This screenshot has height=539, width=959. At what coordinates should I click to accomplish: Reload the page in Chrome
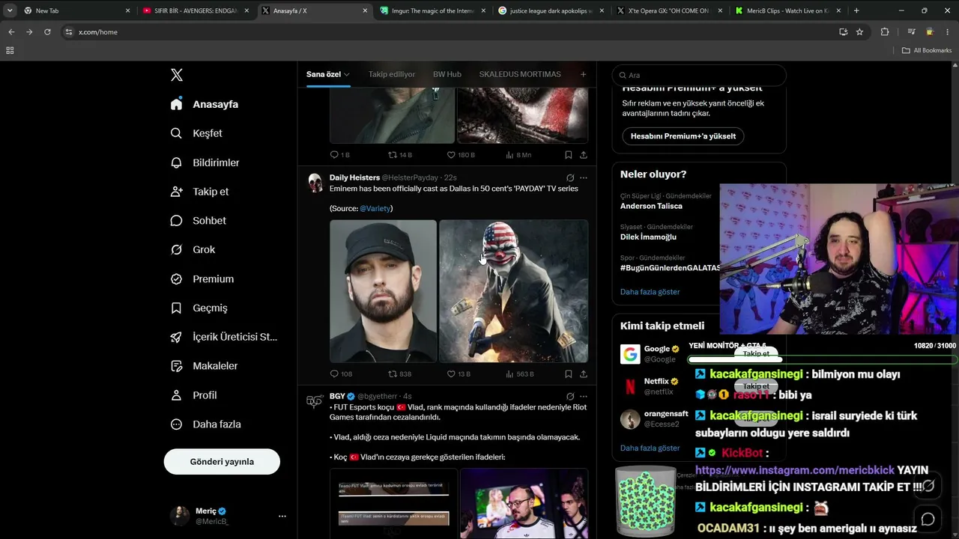coord(47,32)
